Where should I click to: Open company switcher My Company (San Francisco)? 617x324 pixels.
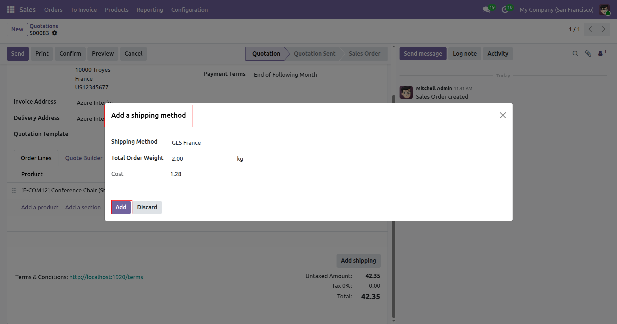pyautogui.click(x=556, y=10)
